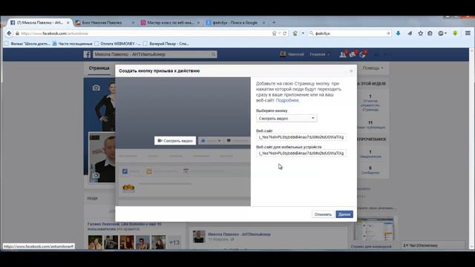The width and height of the screenshot is (475, 267).
Task: Open the Часто посещаемые bookmark
Action: 72,44
